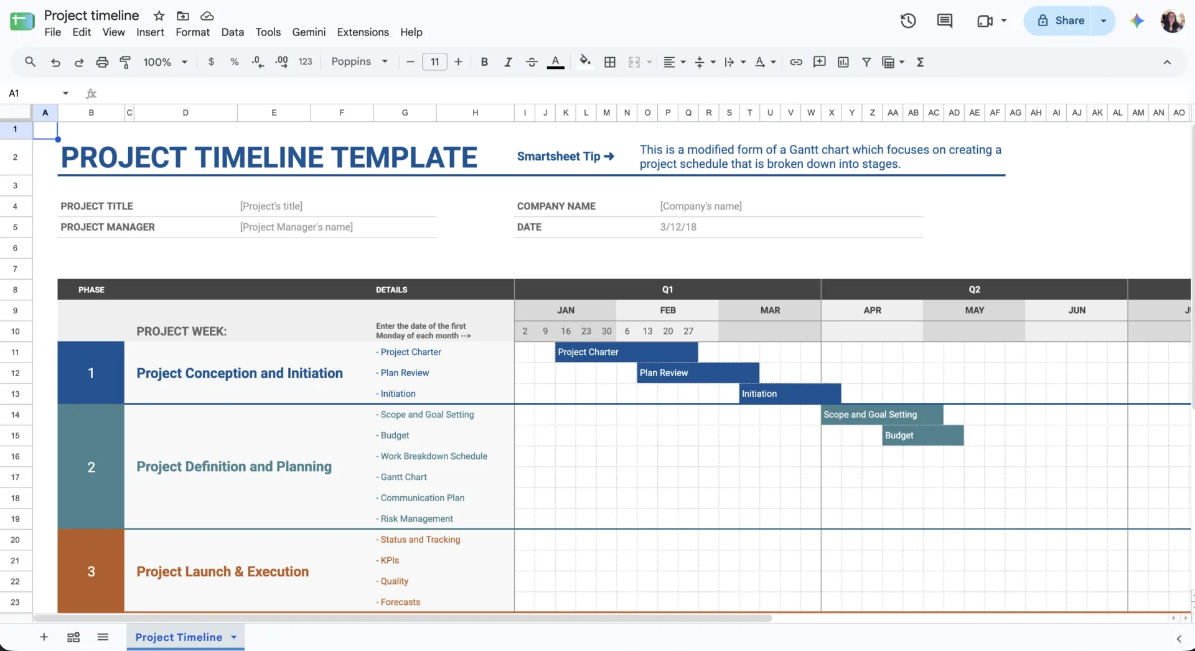Format as percent

[235, 62]
